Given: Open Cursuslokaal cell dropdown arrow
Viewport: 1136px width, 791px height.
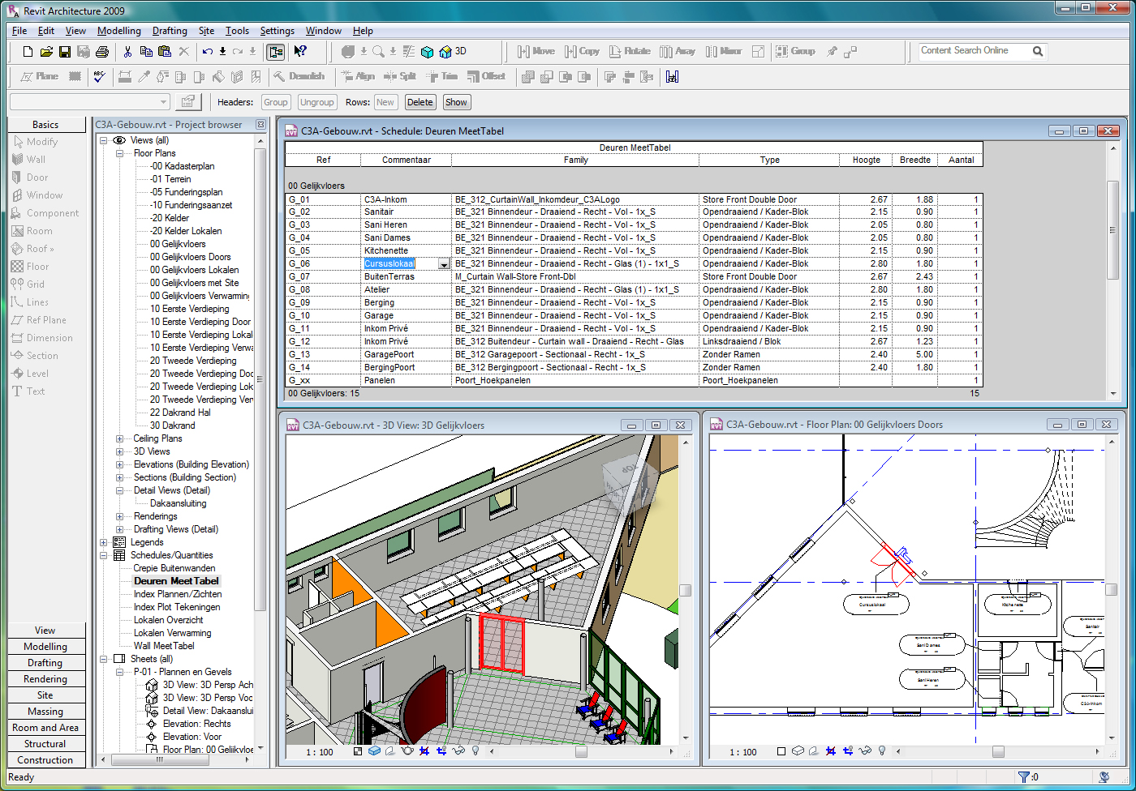Looking at the screenshot, I should [x=444, y=264].
